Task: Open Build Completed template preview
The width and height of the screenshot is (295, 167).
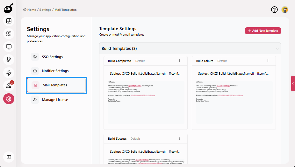Action: [x=146, y=102]
